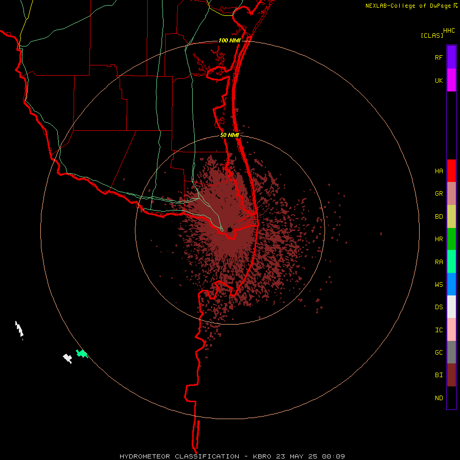Click the 50 NMI range ring label
460x460 pixels.
pos(229,135)
